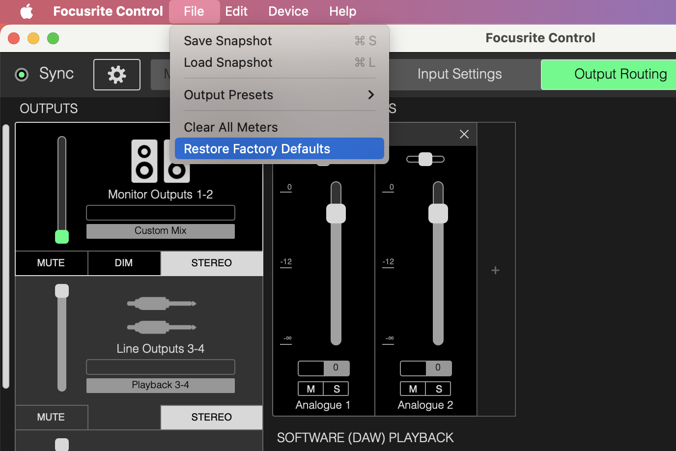Open the Device menu
This screenshot has height=451, width=676.
click(288, 11)
